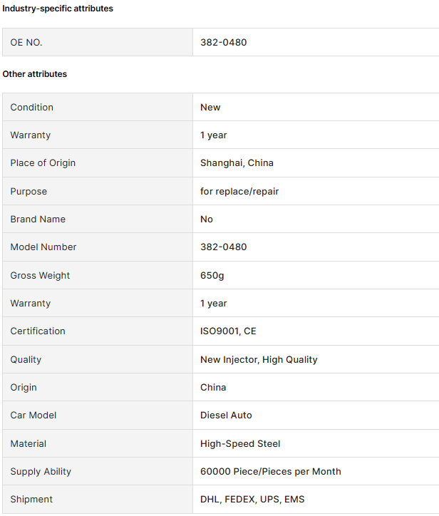Click the Model Number value 382-0480
The width and height of the screenshot is (439, 516).
[224, 247]
